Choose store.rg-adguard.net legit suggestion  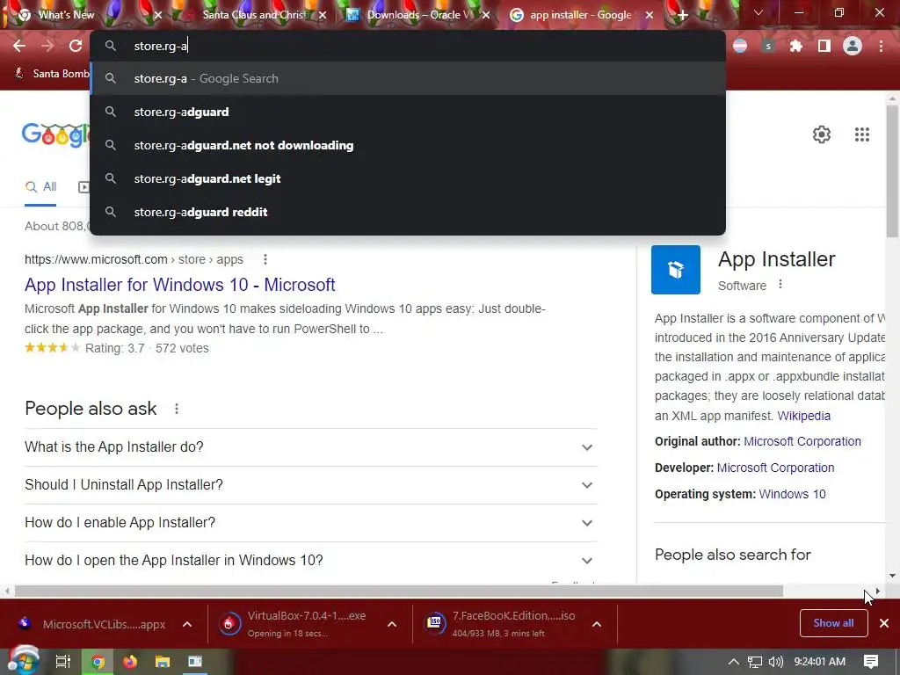coord(408,178)
